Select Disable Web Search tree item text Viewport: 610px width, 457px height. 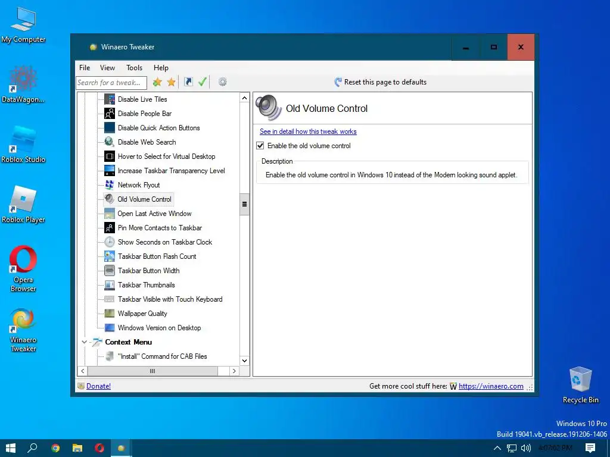click(147, 142)
